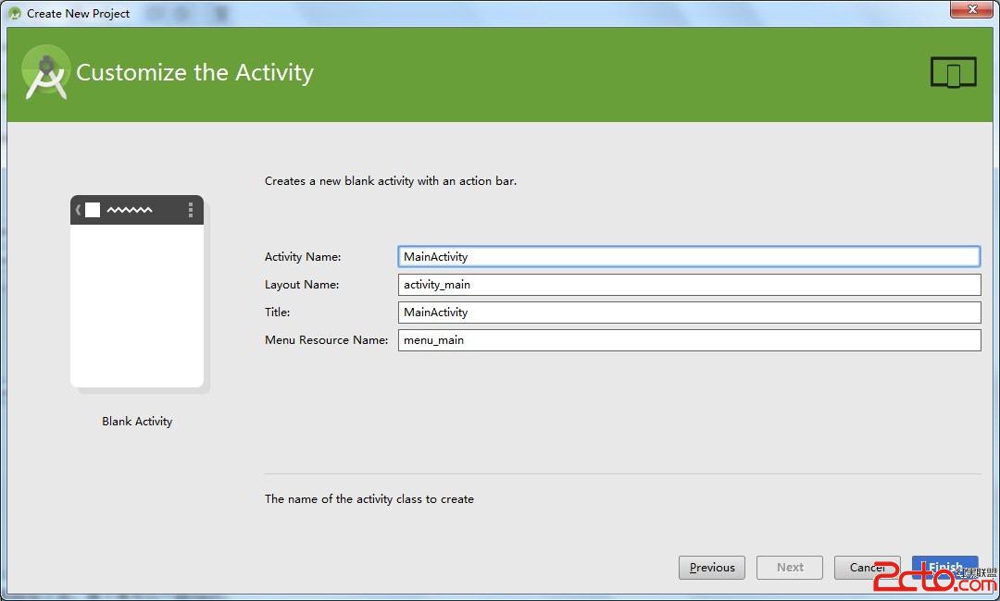1000x601 pixels.
Task: Click Finish to create the project
Action: click(x=944, y=567)
